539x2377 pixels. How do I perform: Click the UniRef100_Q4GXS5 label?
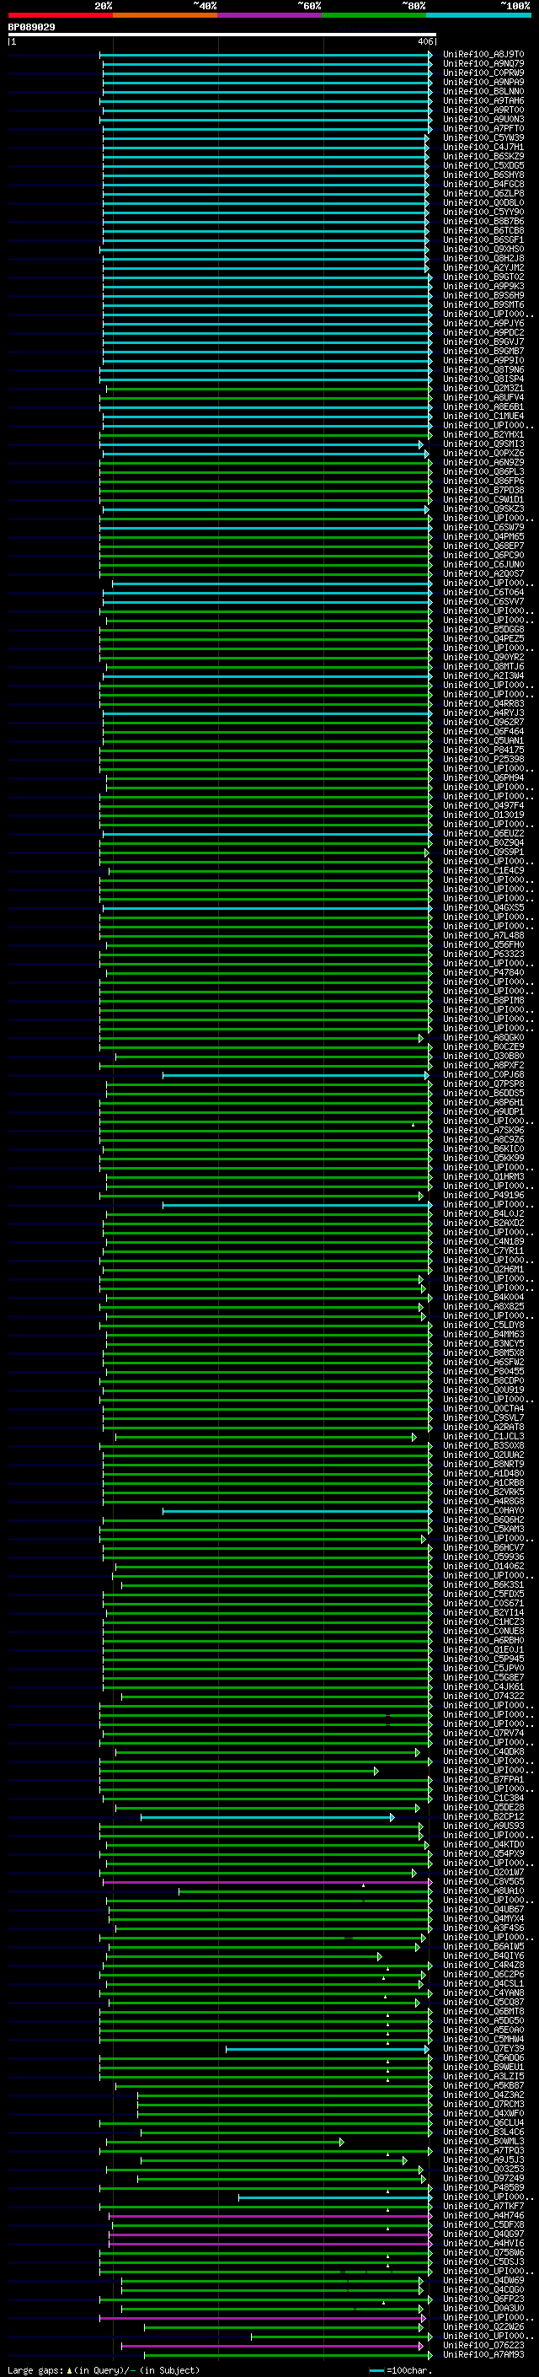483,908
